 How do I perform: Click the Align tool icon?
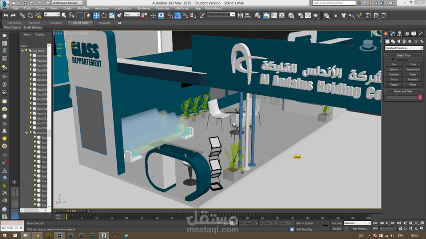point(248,16)
